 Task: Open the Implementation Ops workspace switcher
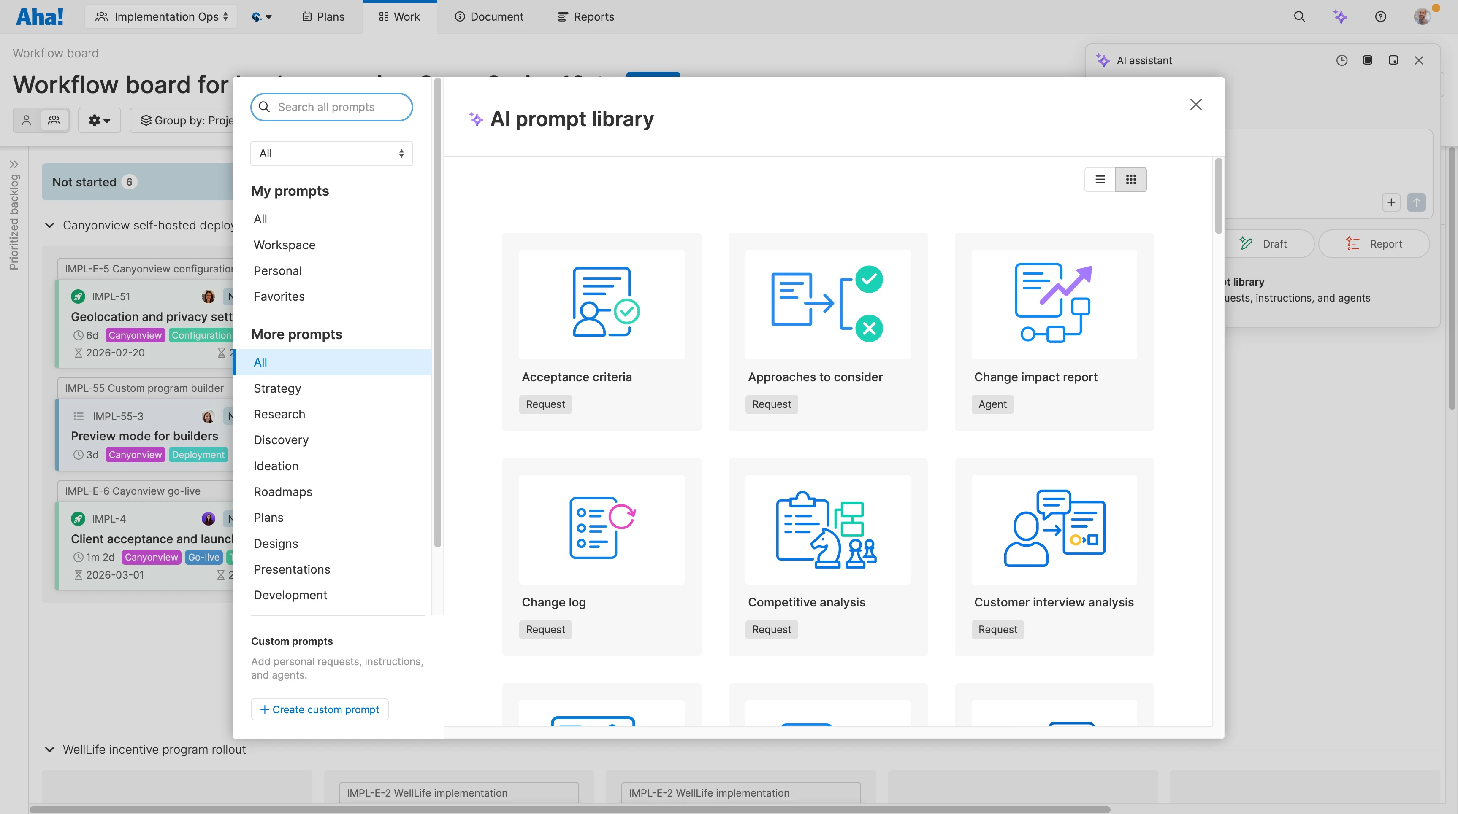161,16
